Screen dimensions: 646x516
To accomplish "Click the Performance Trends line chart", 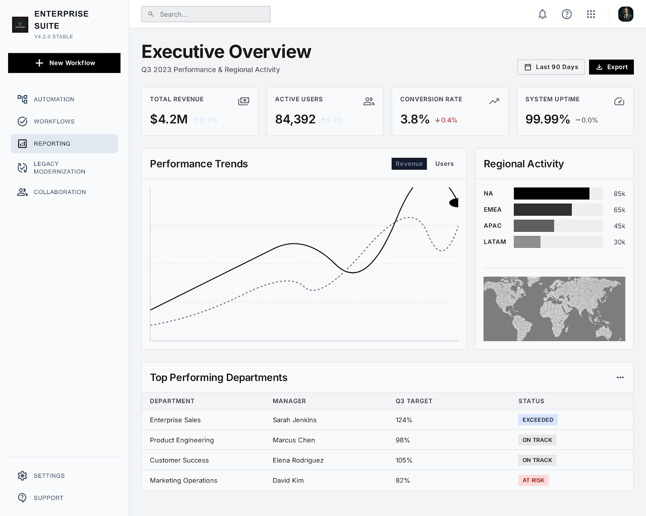I will click(304, 264).
